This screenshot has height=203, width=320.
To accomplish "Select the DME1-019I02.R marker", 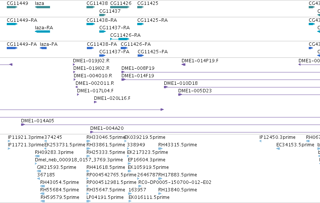I will click(74, 72).
